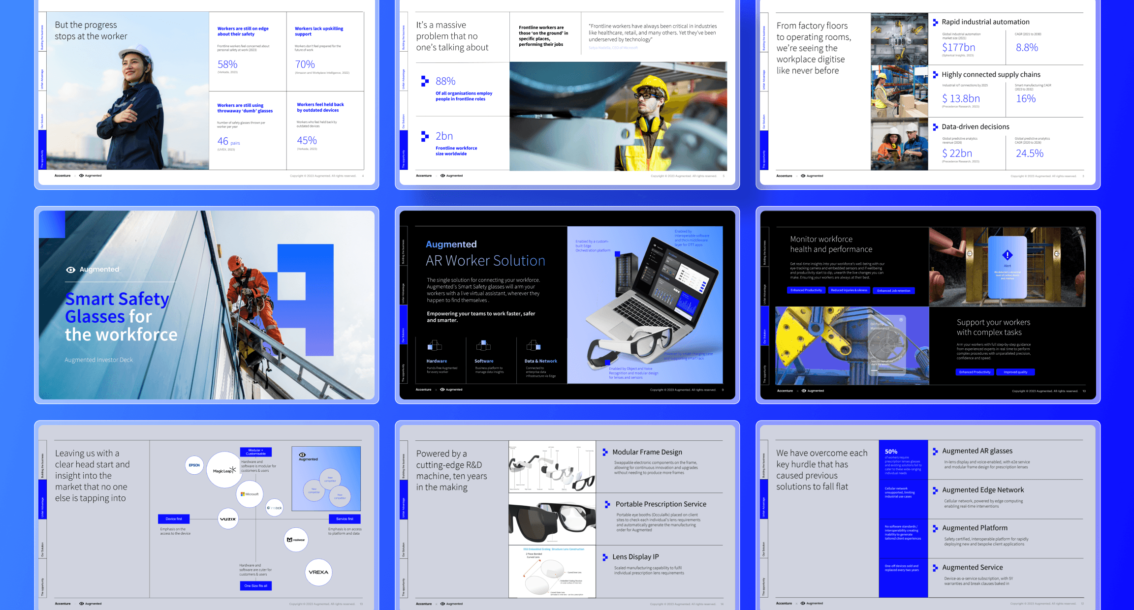
Task: Click the Device first label
Action: (x=174, y=519)
